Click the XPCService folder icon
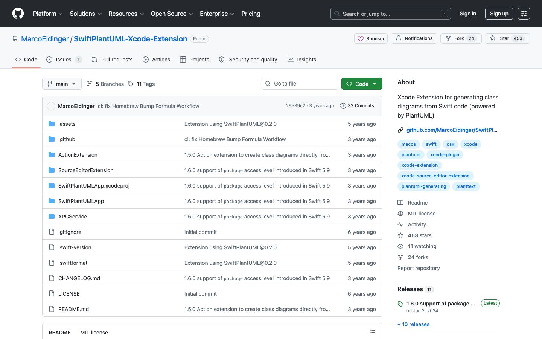The image size is (542, 339). tap(52, 216)
